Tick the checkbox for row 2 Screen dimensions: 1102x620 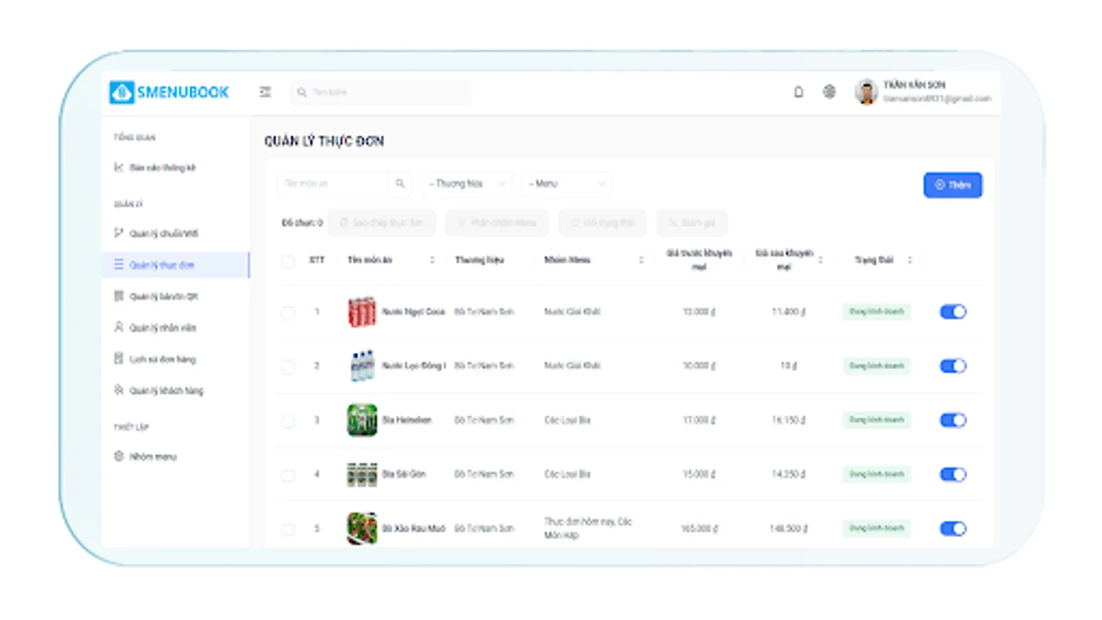coord(288,366)
